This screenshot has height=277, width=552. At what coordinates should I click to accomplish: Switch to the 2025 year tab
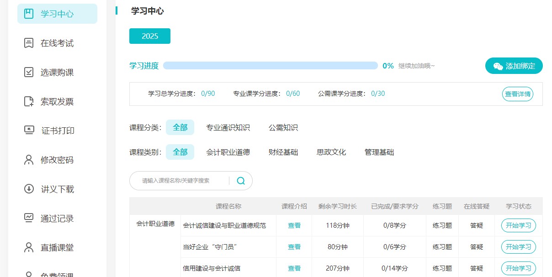tap(149, 35)
